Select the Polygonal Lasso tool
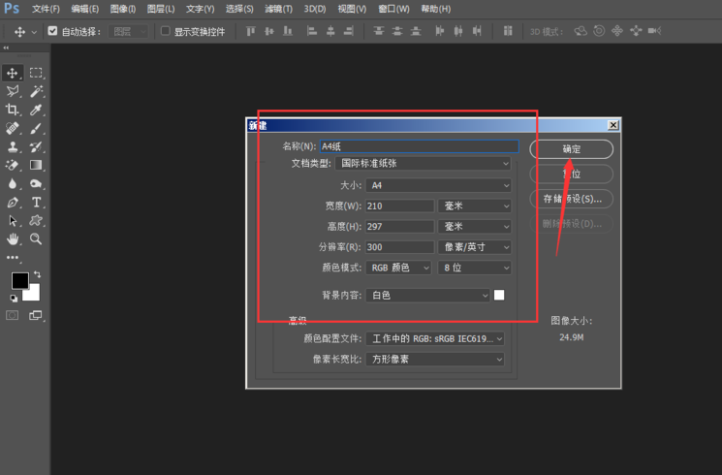Image resolution: width=722 pixels, height=475 pixels. click(x=13, y=91)
